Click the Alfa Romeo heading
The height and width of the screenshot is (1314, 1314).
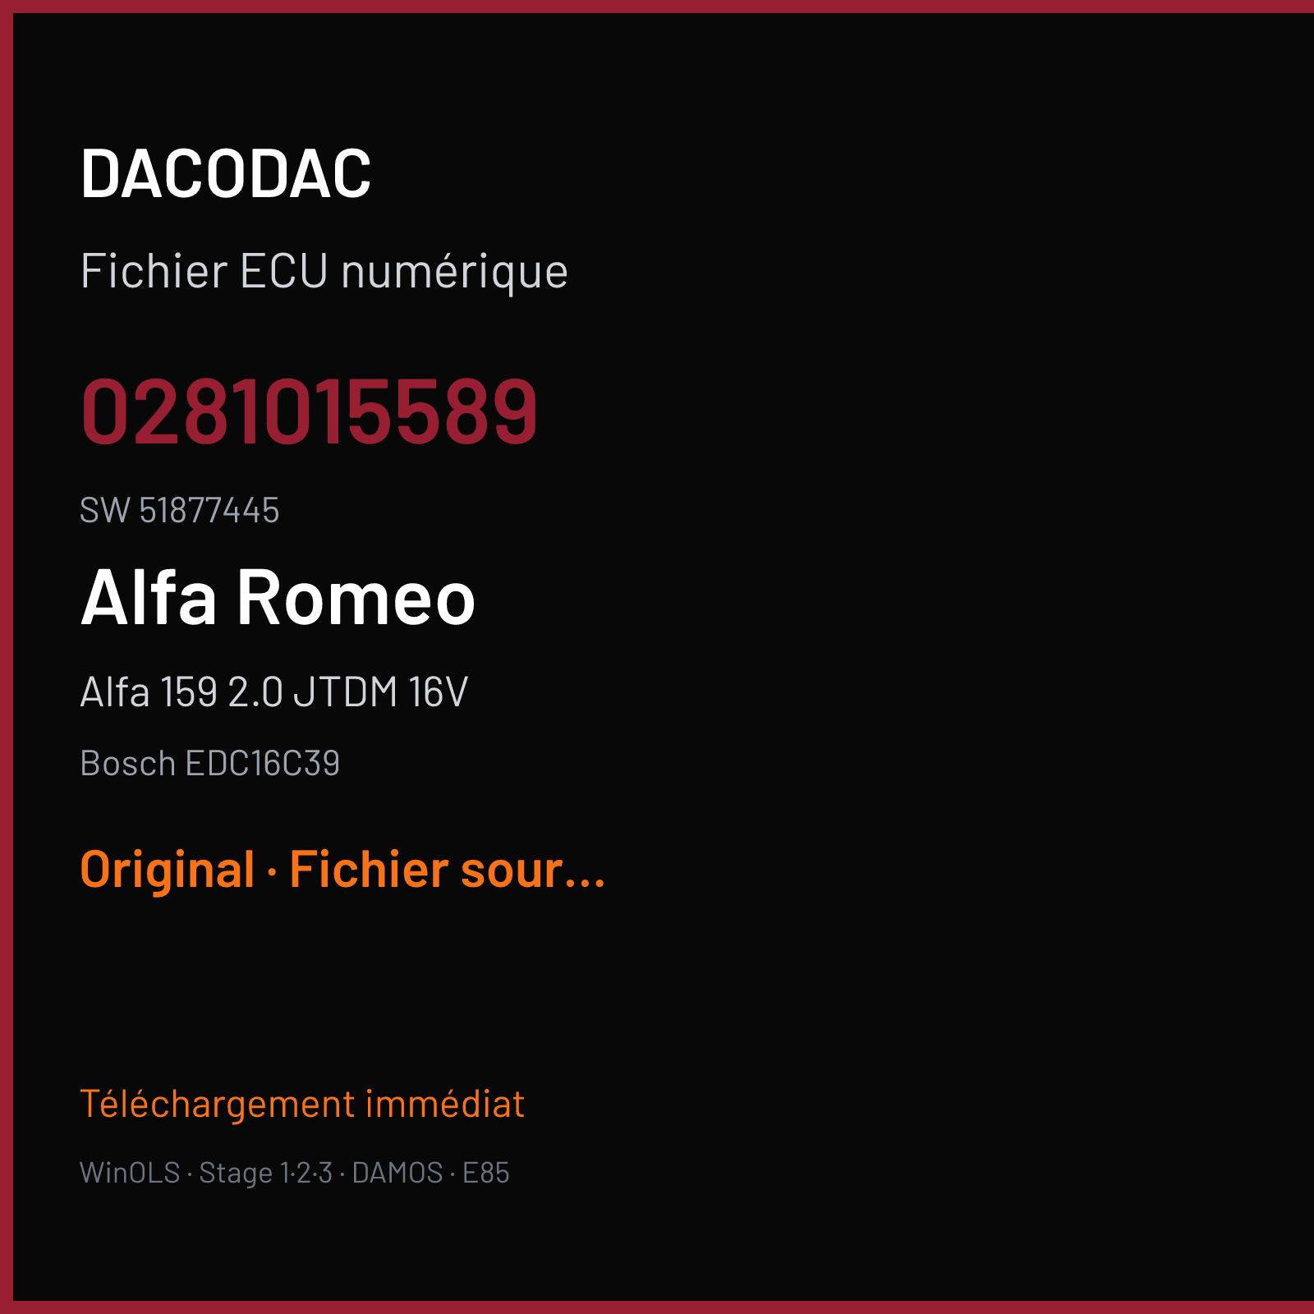pos(278,598)
